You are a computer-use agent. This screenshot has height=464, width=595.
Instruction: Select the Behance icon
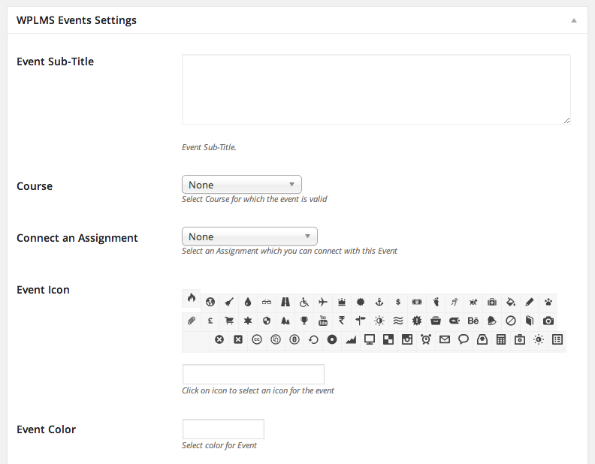coord(473,321)
